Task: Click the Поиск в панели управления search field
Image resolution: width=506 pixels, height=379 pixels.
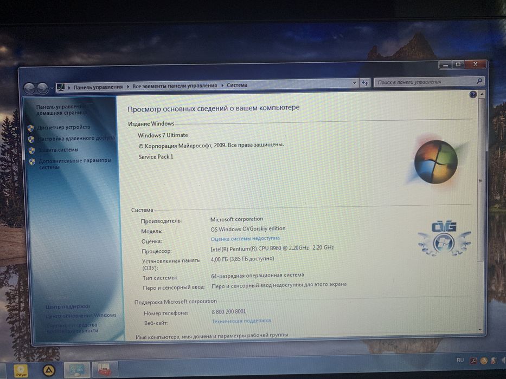Action: pos(429,82)
